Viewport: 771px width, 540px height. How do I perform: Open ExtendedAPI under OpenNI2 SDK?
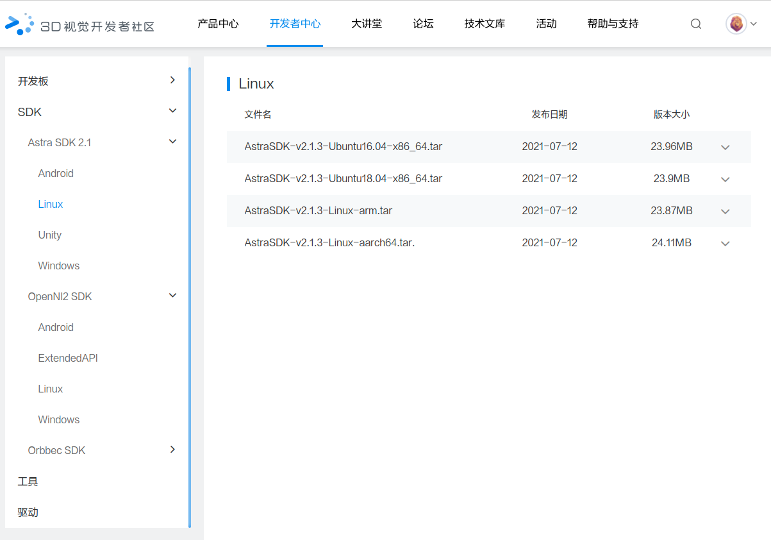coord(68,358)
